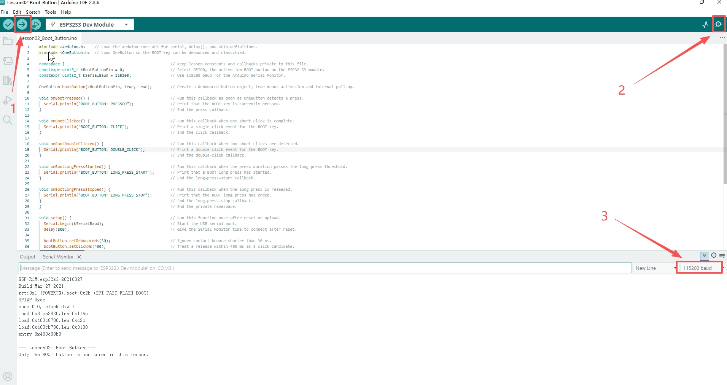Image resolution: width=727 pixels, height=385 pixels.
Task: Open the Help menu
Action: pos(66,12)
